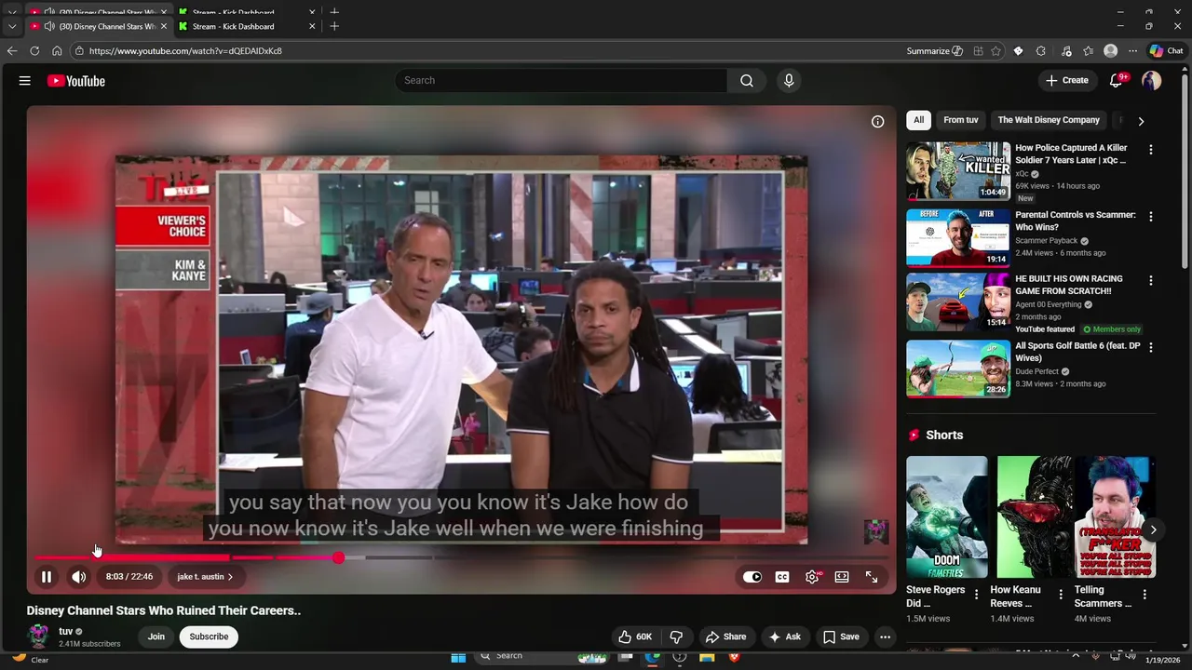This screenshot has width=1192, height=670.
Task: Turn off closed captions
Action: (x=782, y=577)
